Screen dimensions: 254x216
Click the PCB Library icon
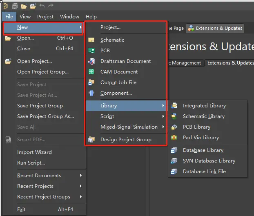click(174, 127)
